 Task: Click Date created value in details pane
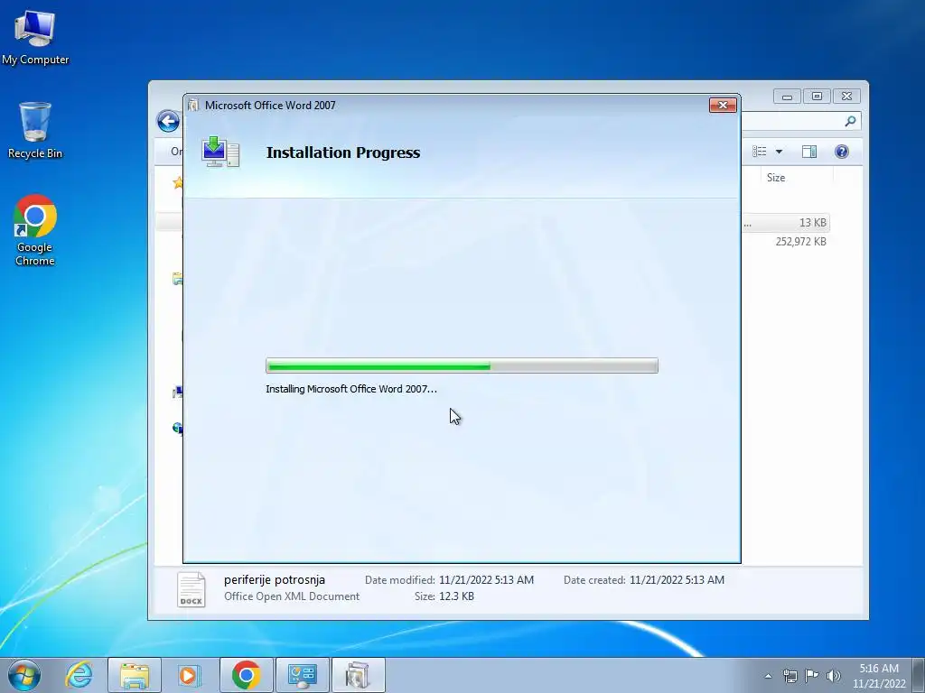pos(677,580)
